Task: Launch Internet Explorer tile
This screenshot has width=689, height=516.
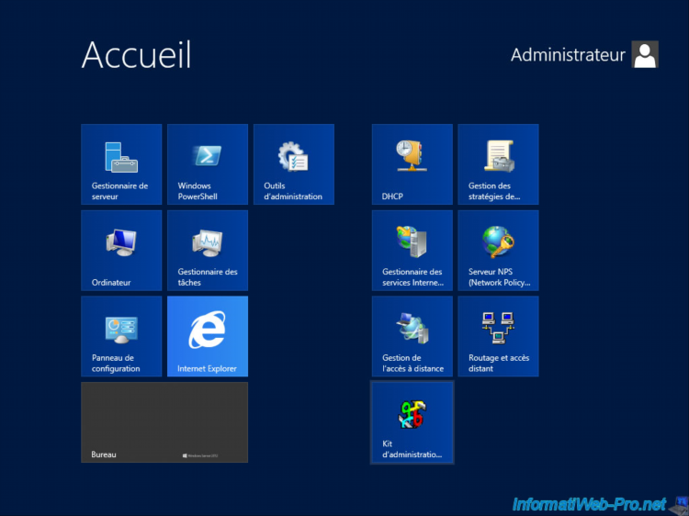Action: tap(208, 336)
